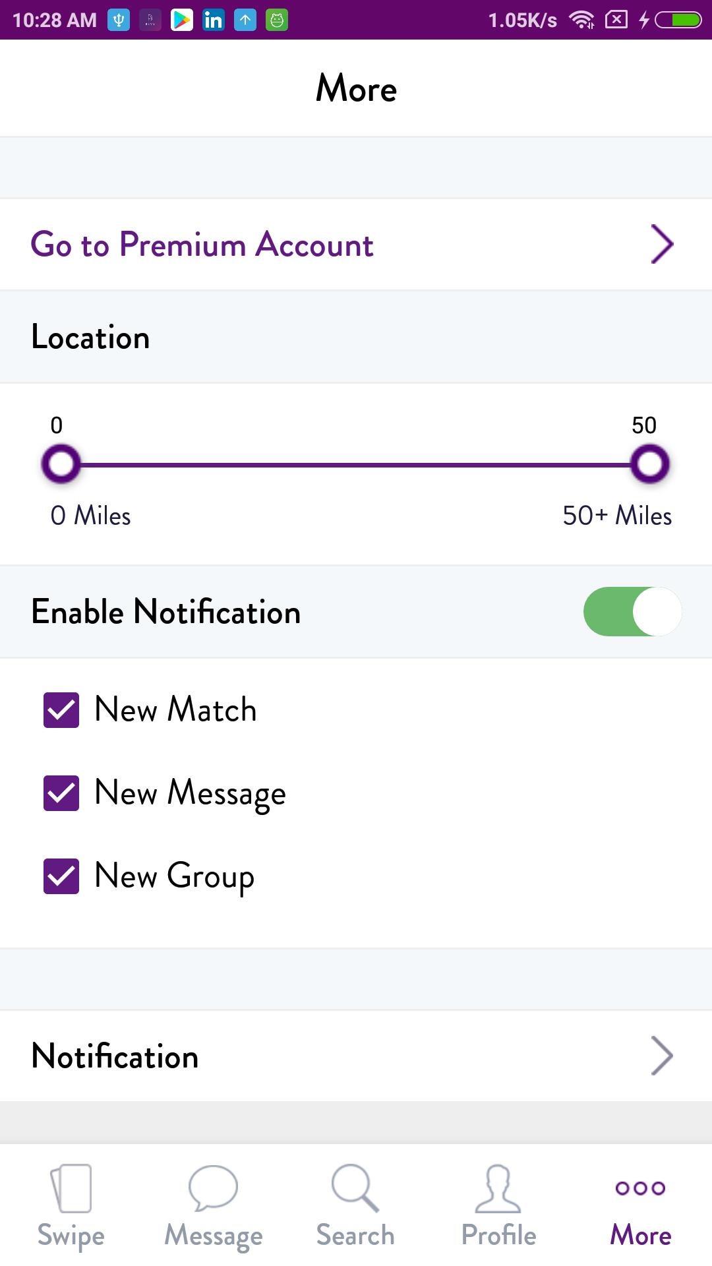The width and height of the screenshot is (712, 1266).
Task: Tap the LinkedIn icon in status bar
Action: (213, 20)
